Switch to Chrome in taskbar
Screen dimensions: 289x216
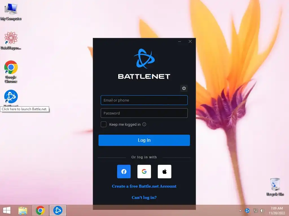coord(40,210)
